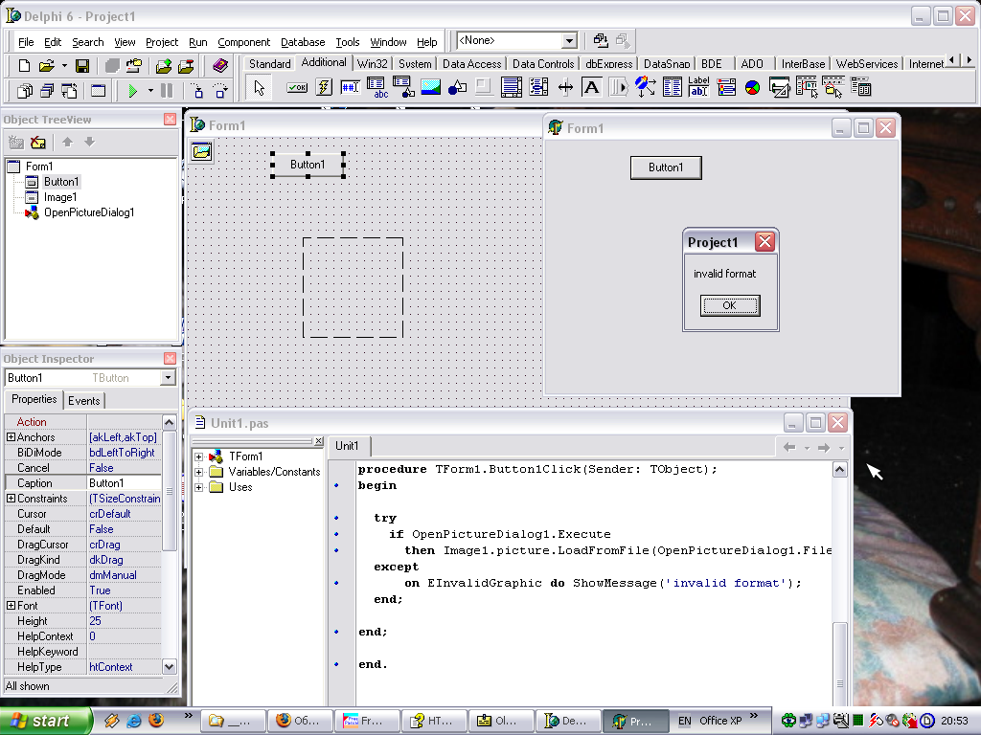Expand the Anchors property
The image size is (981, 735).
11,437
